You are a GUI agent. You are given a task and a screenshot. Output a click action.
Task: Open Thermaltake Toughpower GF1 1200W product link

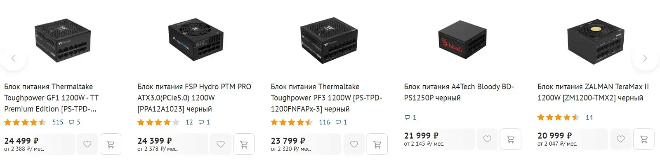52,98
